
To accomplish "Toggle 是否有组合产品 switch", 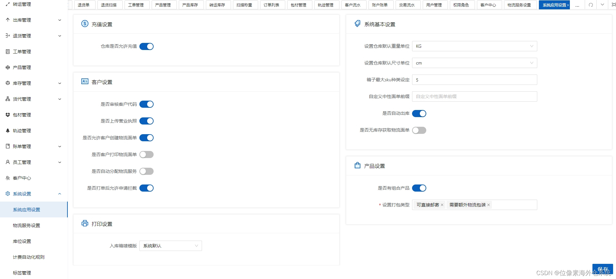I will pos(419,188).
